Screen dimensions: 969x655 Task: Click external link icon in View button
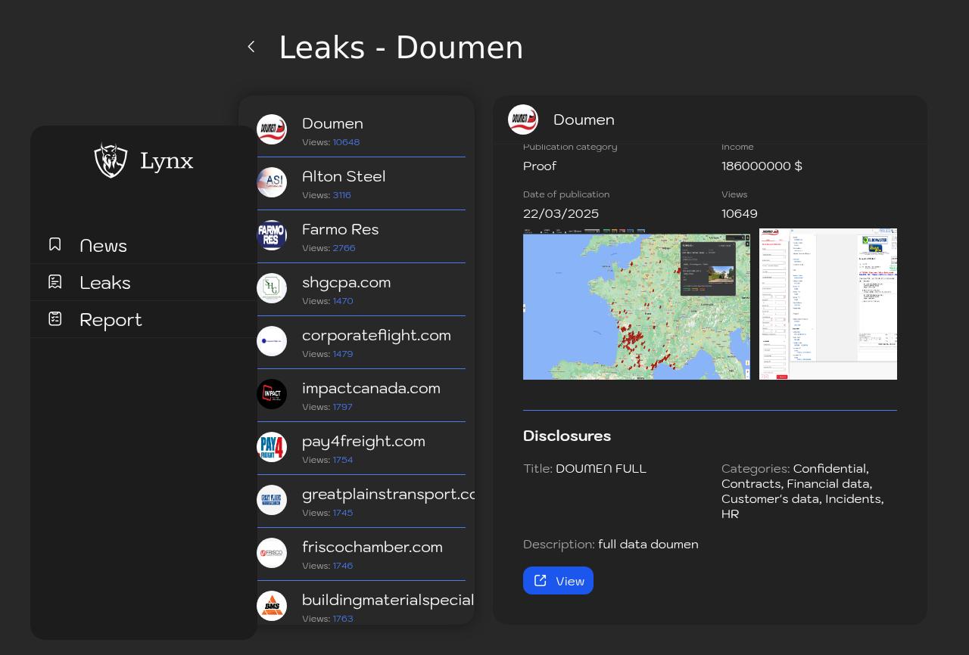541,580
